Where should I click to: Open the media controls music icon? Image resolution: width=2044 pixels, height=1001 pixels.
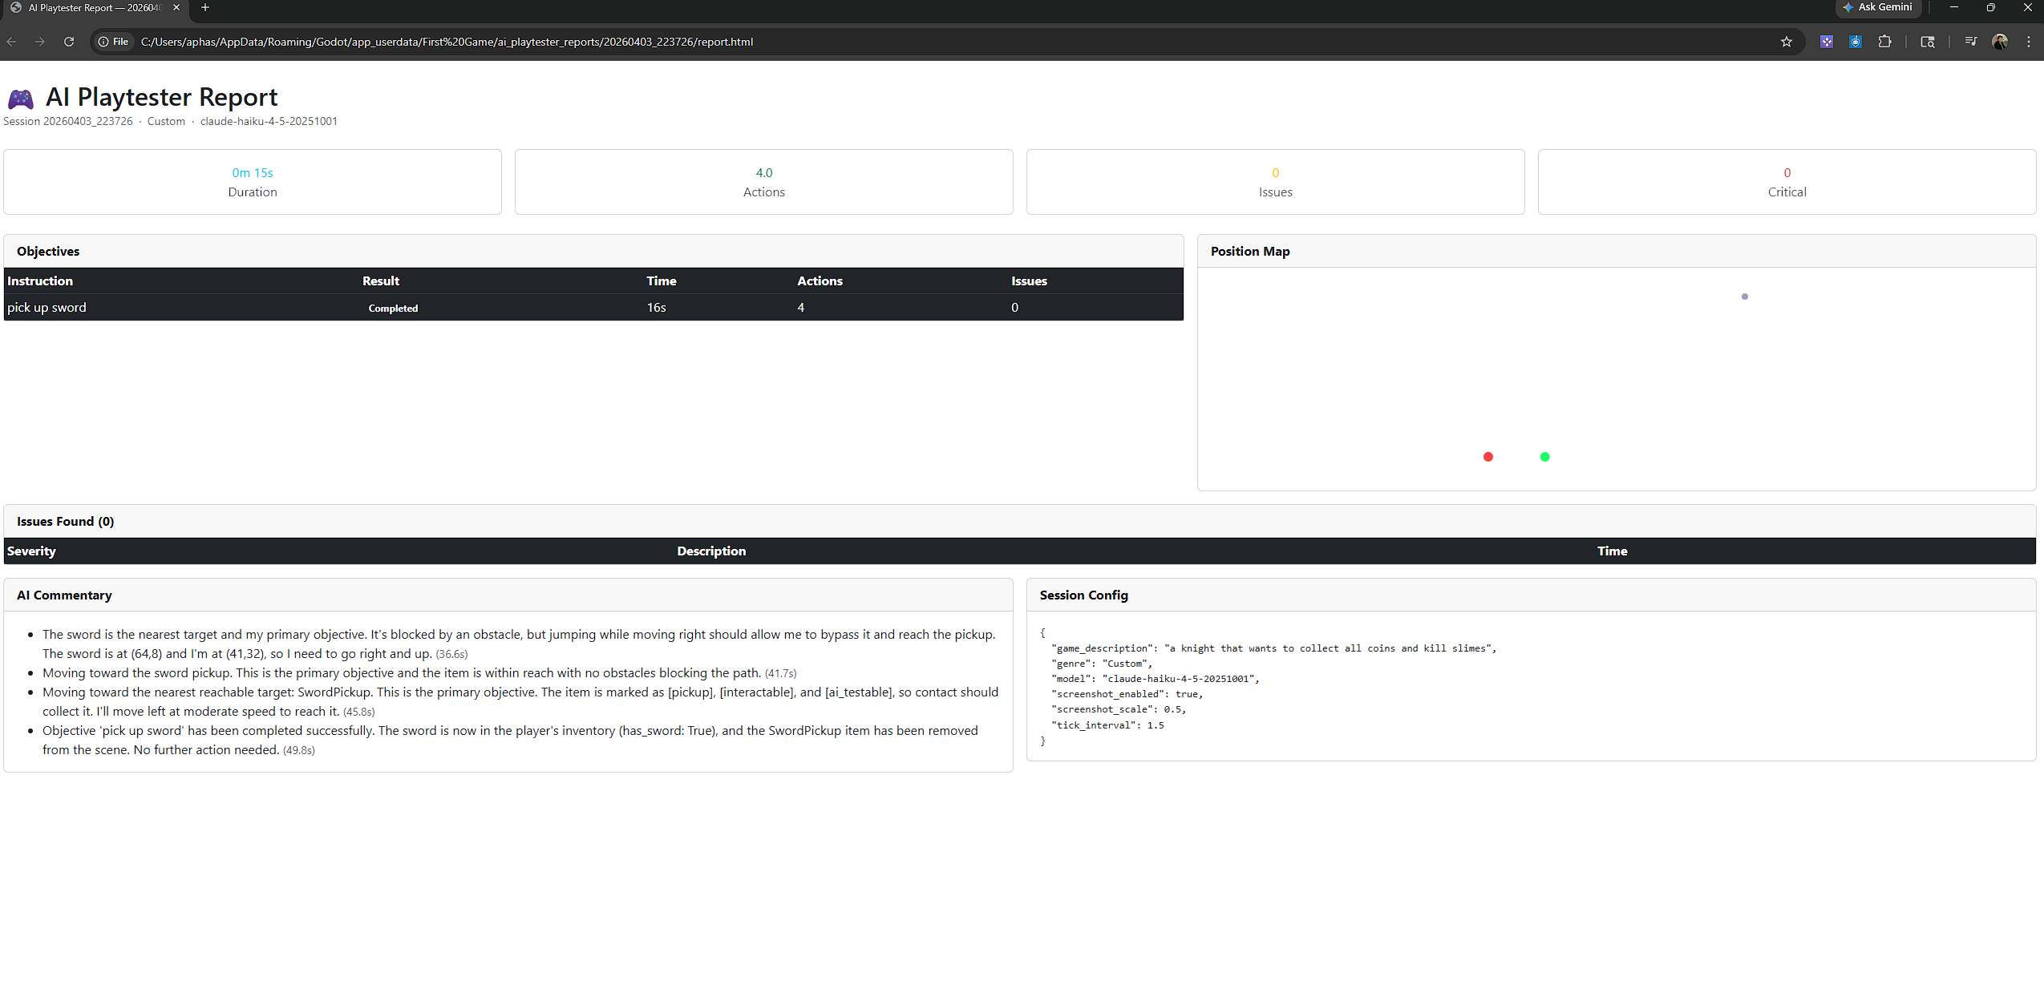[x=1970, y=42]
